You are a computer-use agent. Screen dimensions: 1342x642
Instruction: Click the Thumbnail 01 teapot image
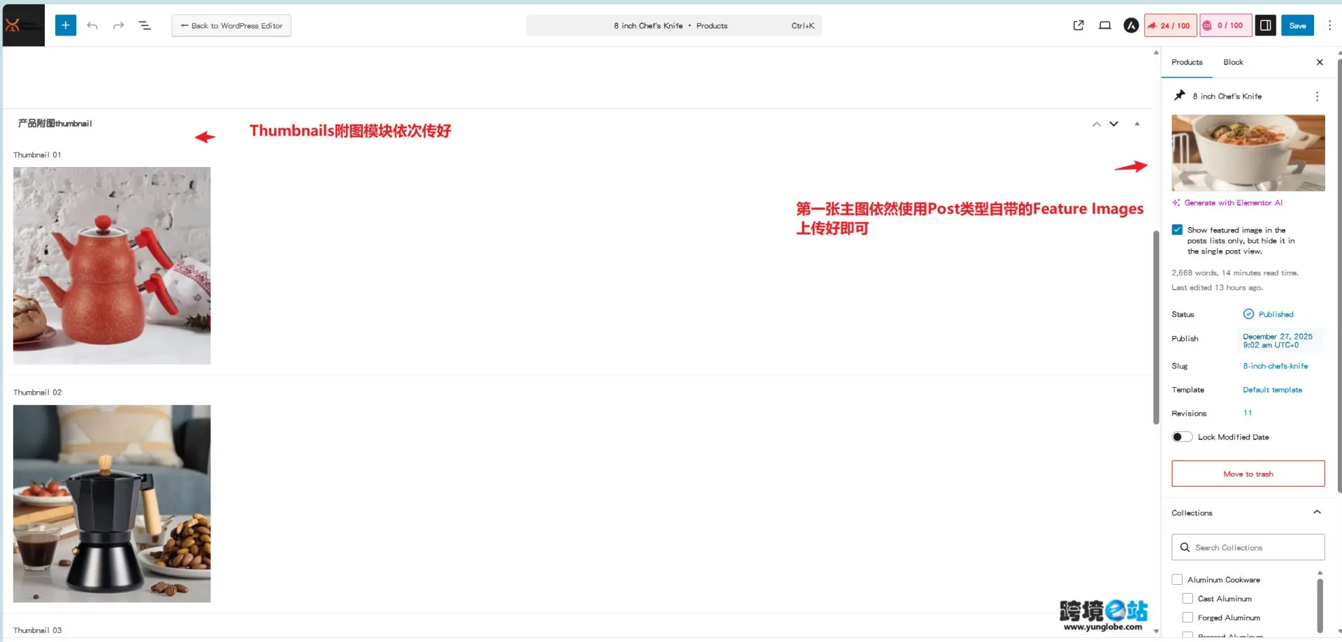[112, 265]
